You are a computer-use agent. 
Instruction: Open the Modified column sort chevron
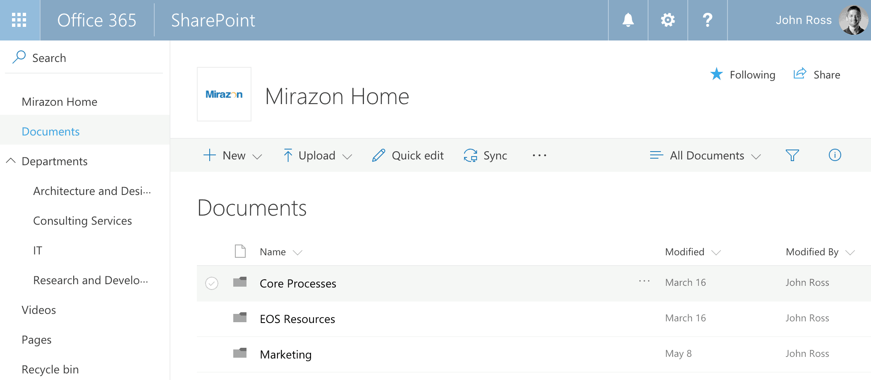[716, 252]
